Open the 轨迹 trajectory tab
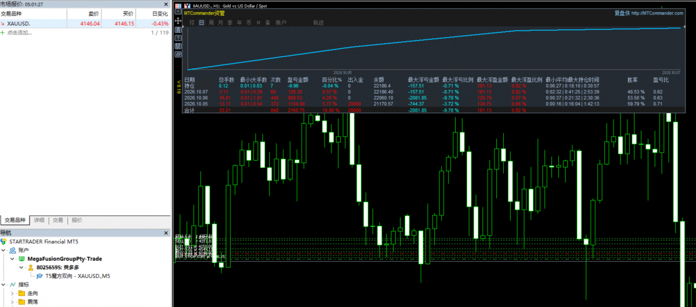The image size is (696, 307). tap(318, 22)
